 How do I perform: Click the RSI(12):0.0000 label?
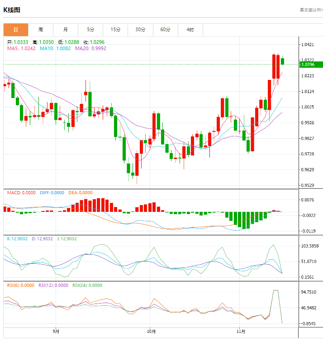53,285
